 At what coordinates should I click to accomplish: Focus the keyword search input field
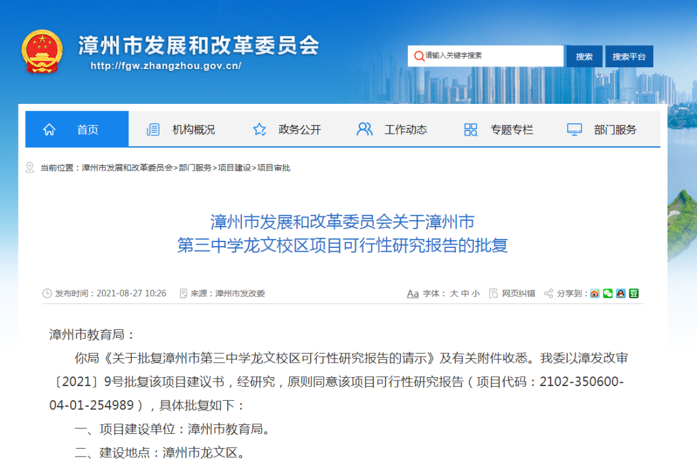pos(490,56)
